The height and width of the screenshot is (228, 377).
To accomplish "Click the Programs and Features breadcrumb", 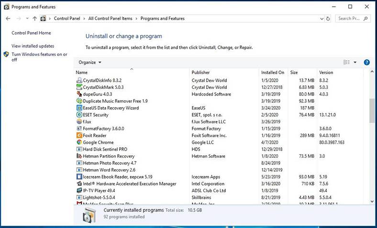I will point(163,19).
